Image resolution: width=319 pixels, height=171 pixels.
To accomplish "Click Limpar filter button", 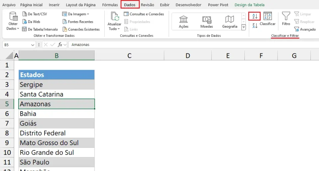I will click(302, 14).
